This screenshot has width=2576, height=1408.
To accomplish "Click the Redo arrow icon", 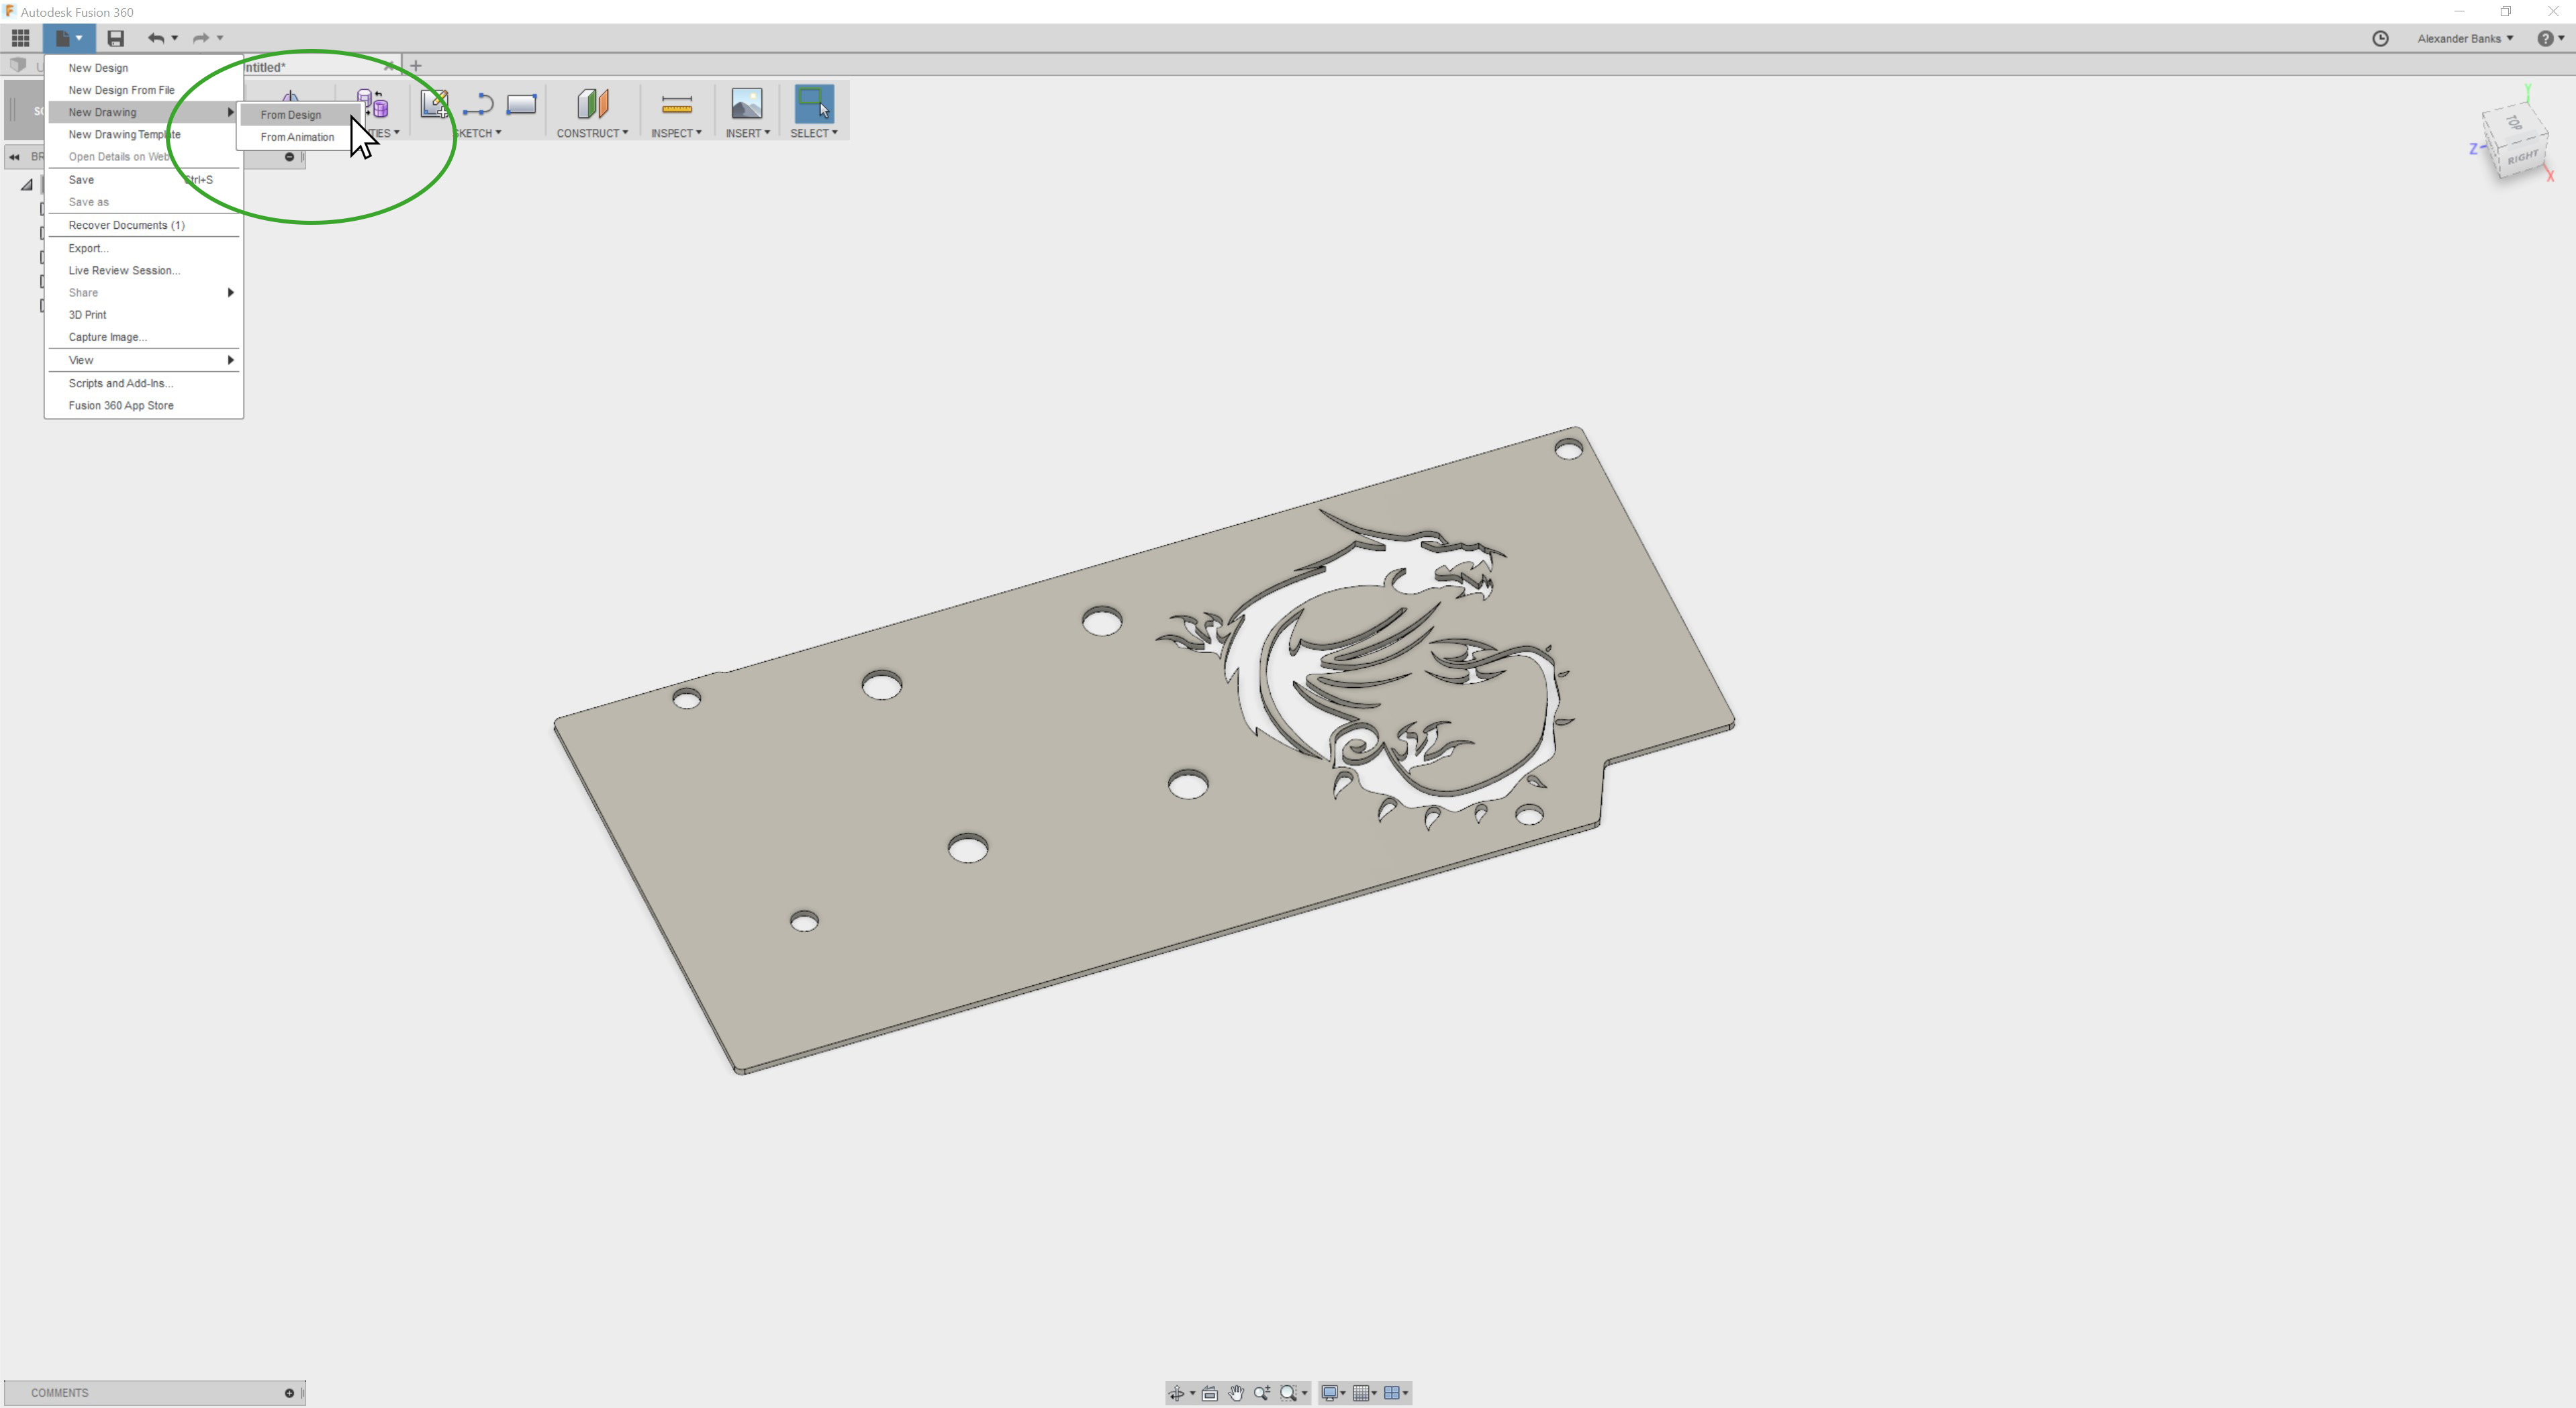I will tap(201, 38).
